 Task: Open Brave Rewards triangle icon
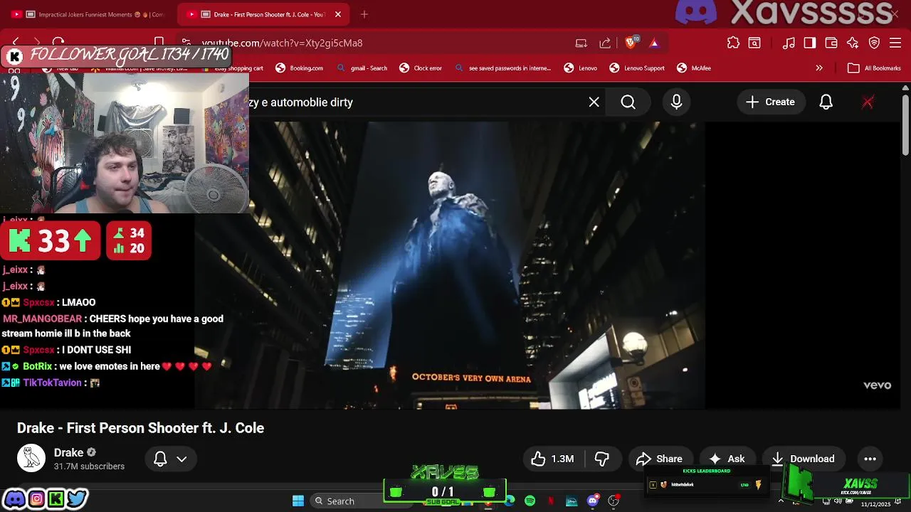click(x=654, y=43)
